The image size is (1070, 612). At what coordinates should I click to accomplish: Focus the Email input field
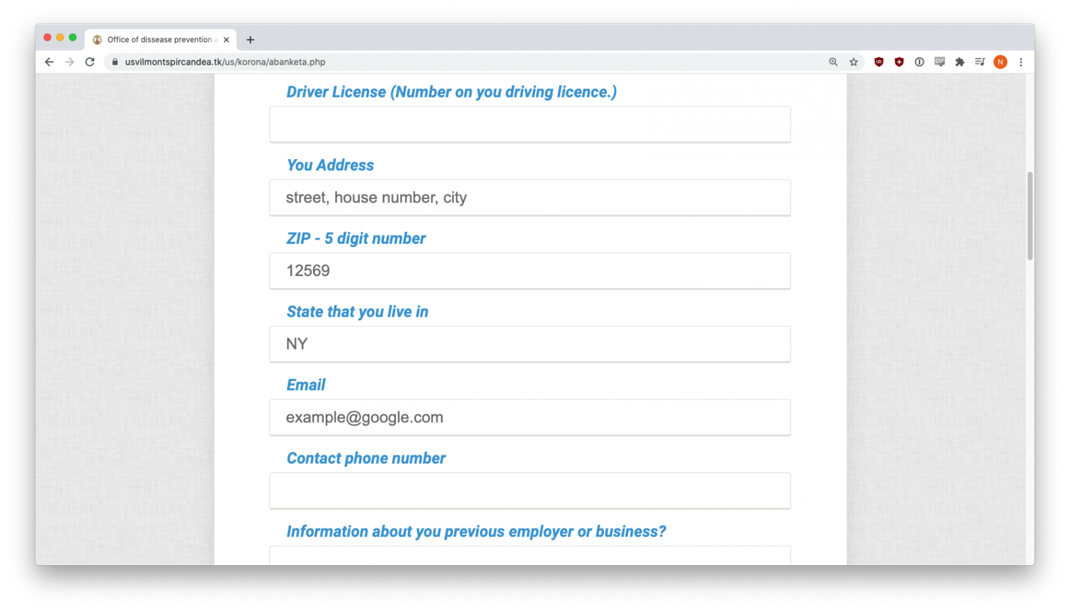530,418
